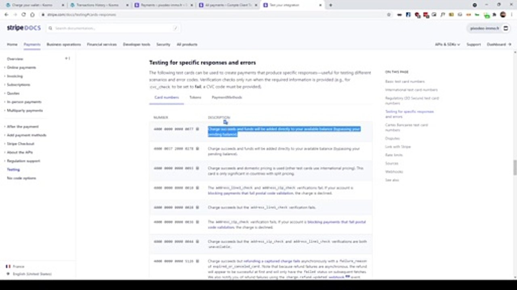
Task: Expand the Invoicing sidebar section
Action: pos(15,76)
